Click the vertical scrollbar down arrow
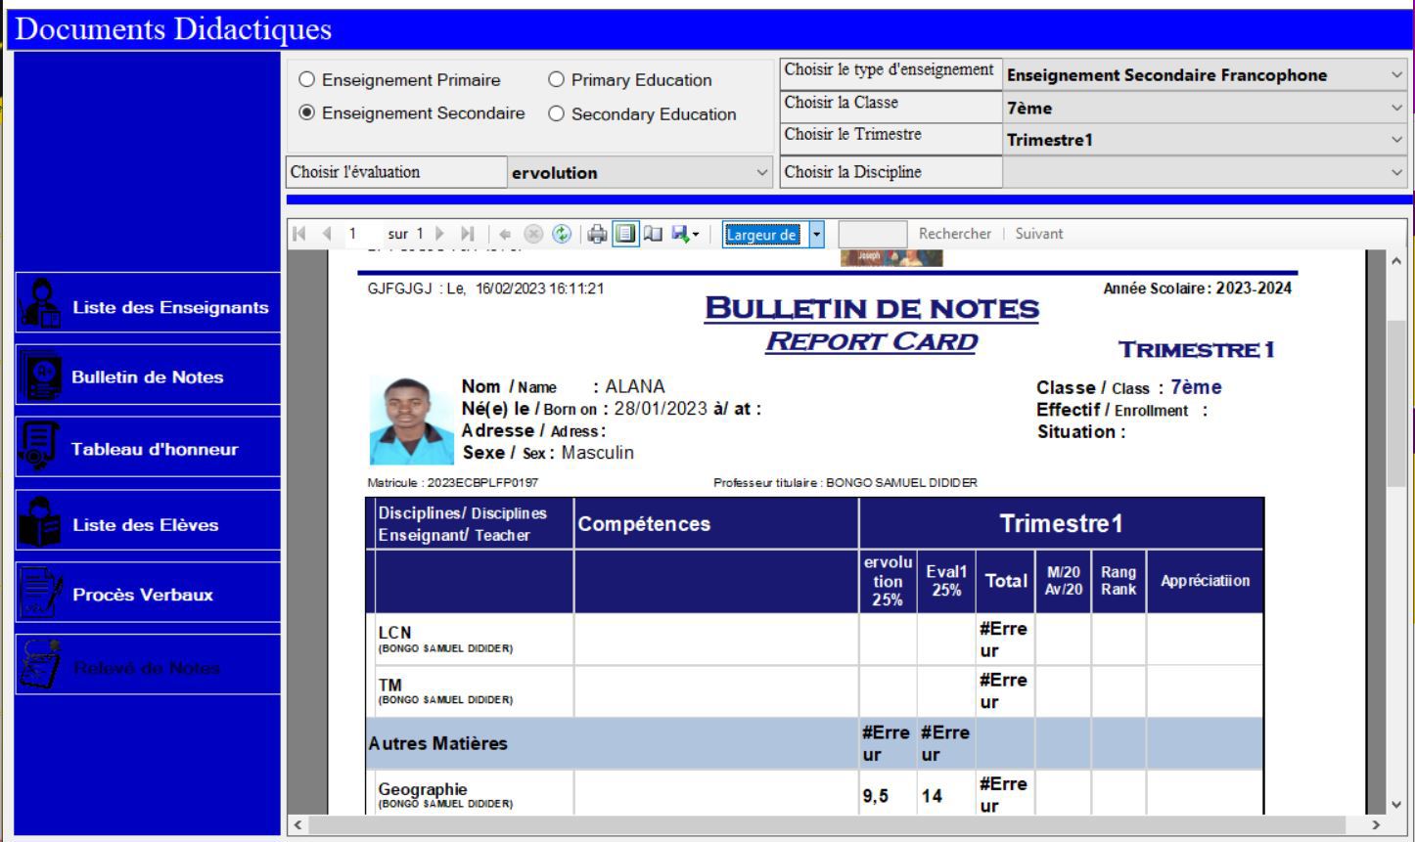The height and width of the screenshot is (842, 1415). point(1398,804)
